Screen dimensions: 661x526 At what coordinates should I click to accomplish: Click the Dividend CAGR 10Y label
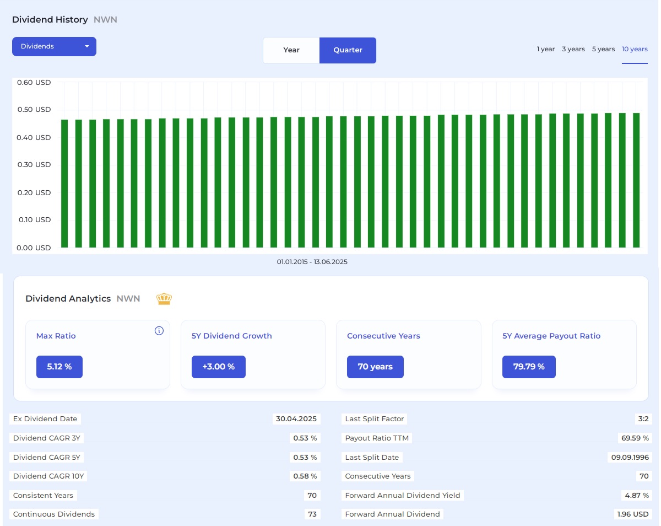49,476
